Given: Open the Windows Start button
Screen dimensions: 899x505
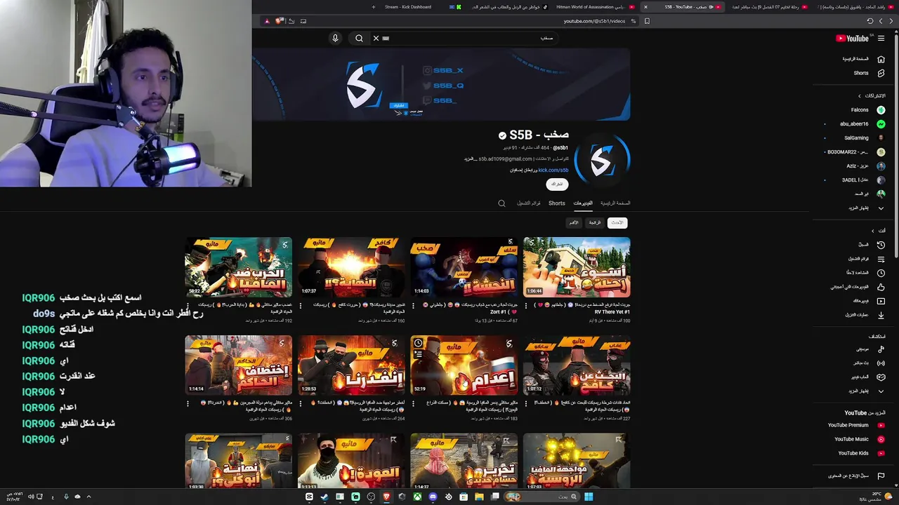Looking at the screenshot, I should tap(589, 497).
